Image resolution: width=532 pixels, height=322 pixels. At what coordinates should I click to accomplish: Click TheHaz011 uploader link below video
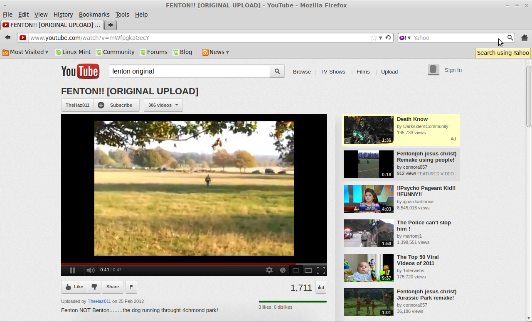[99, 301]
